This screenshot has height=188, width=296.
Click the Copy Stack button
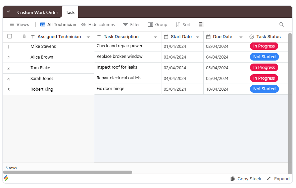pyautogui.click(x=246, y=179)
